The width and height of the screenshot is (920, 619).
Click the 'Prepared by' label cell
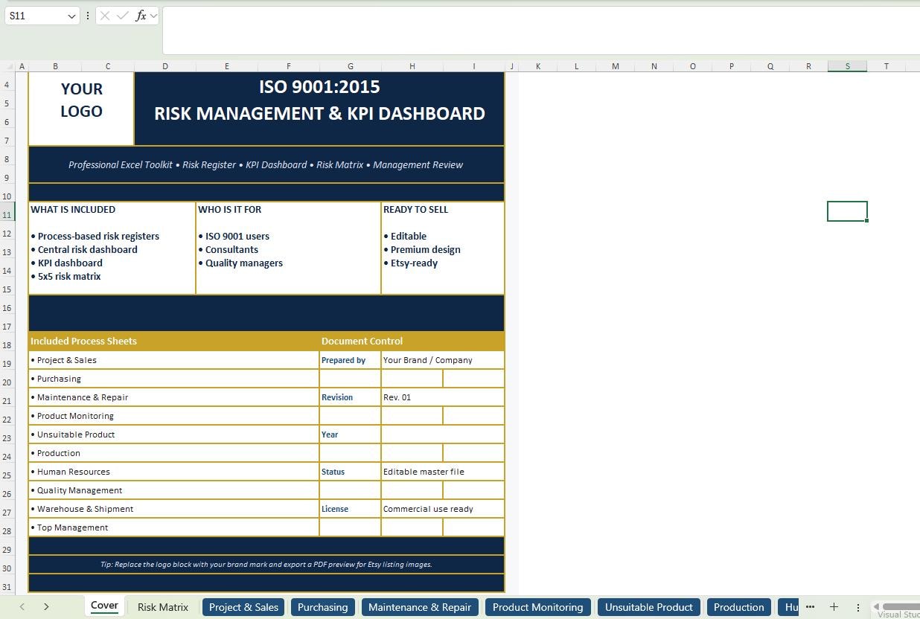pyautogui.click(x=350, y=360)
